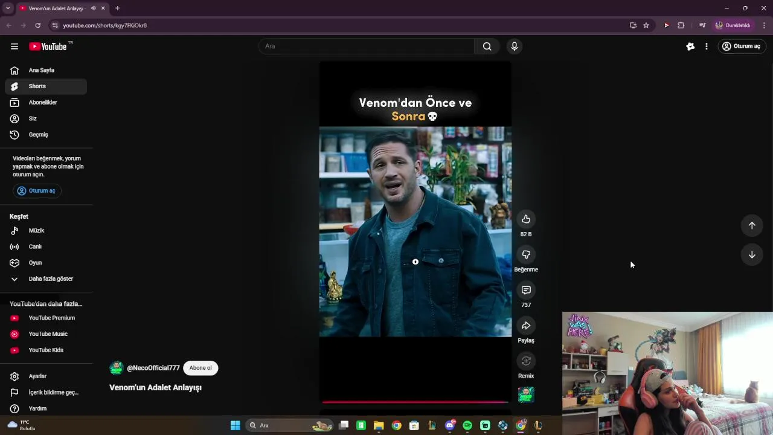Image resolution: width=773 pixels, height=435 pixels.
Task: Click the NecoOfficial777 channel avatar
Action: pos(117,368)
